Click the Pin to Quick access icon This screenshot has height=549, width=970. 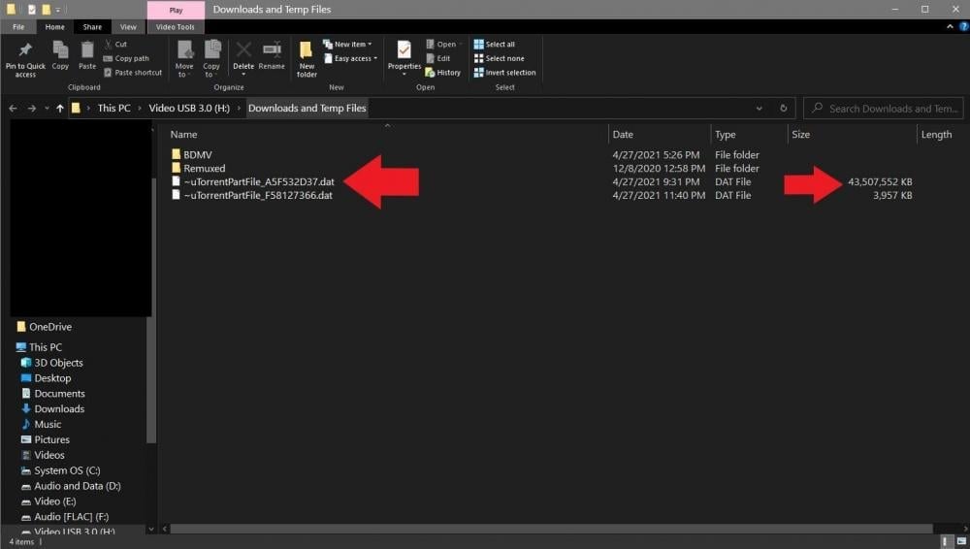click(25, 50)
